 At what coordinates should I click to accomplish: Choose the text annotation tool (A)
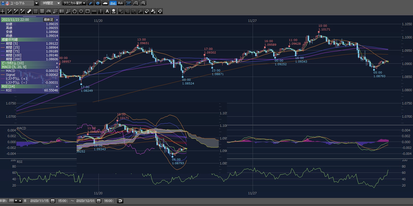[107, 11]
